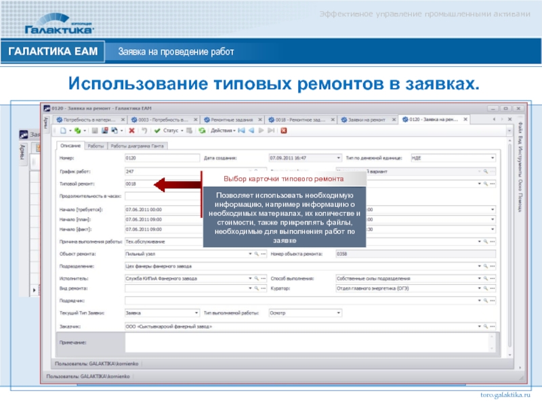Open the Работы диаграмма Ганта tab
The image size is (542, 406).
coord(138,145)
